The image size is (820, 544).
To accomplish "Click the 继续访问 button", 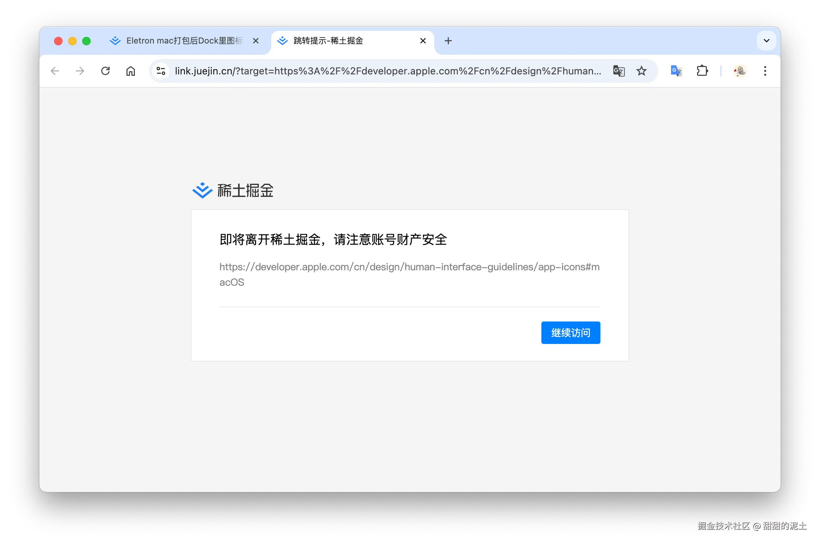I will tap(571, 333).
